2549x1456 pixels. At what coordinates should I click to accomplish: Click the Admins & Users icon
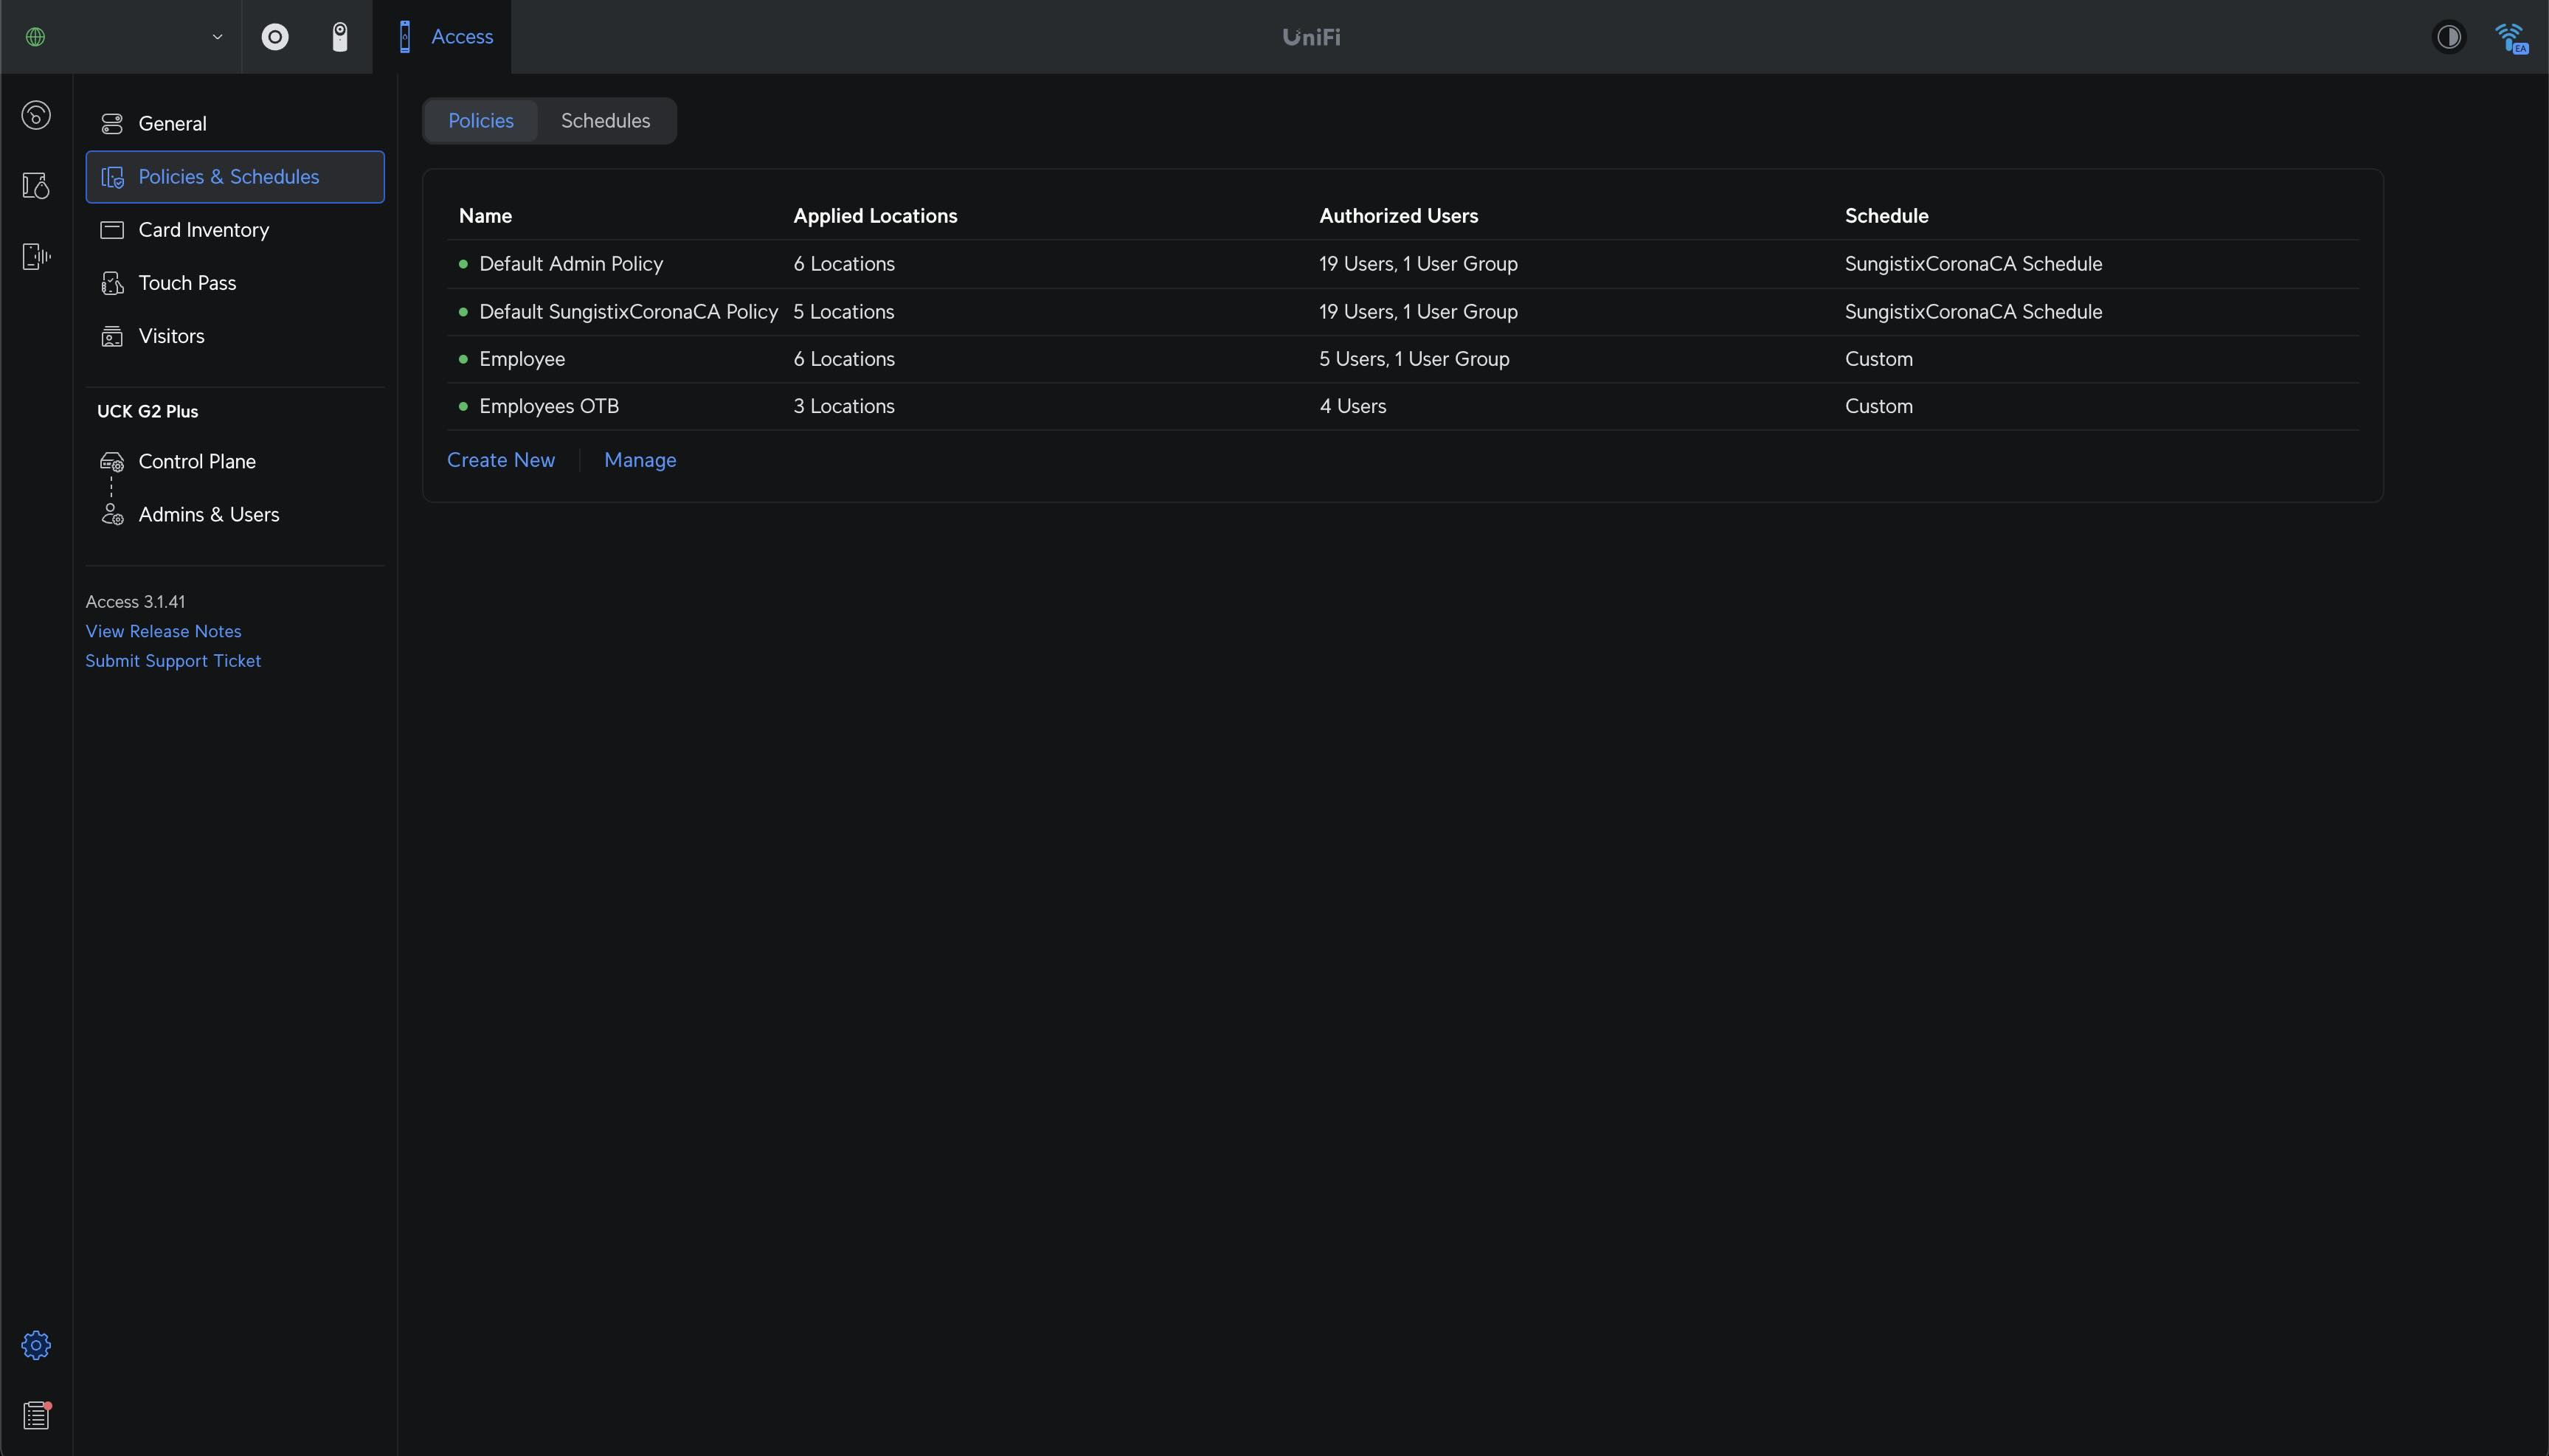(x=112, y=515)
